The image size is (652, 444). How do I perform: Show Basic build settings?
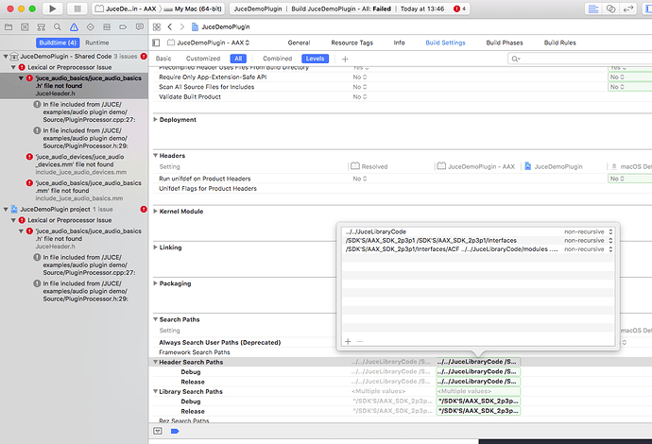[163, 59]
